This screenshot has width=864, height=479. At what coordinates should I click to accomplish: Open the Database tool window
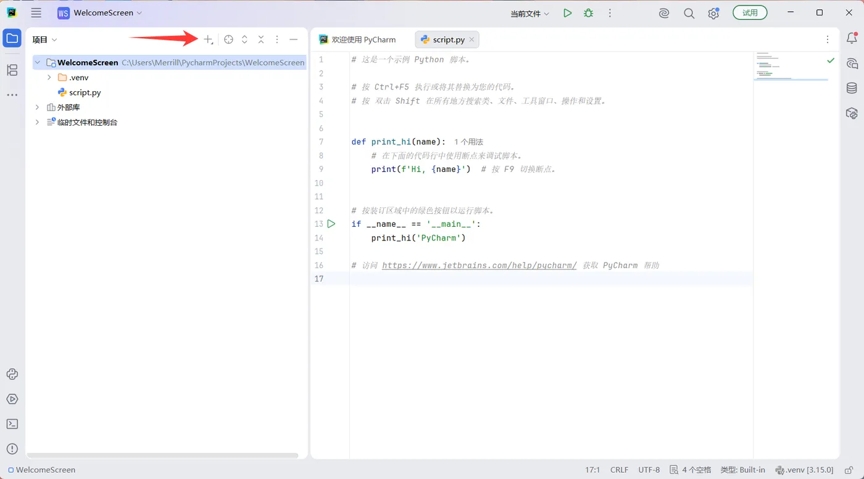coord(852,88)
